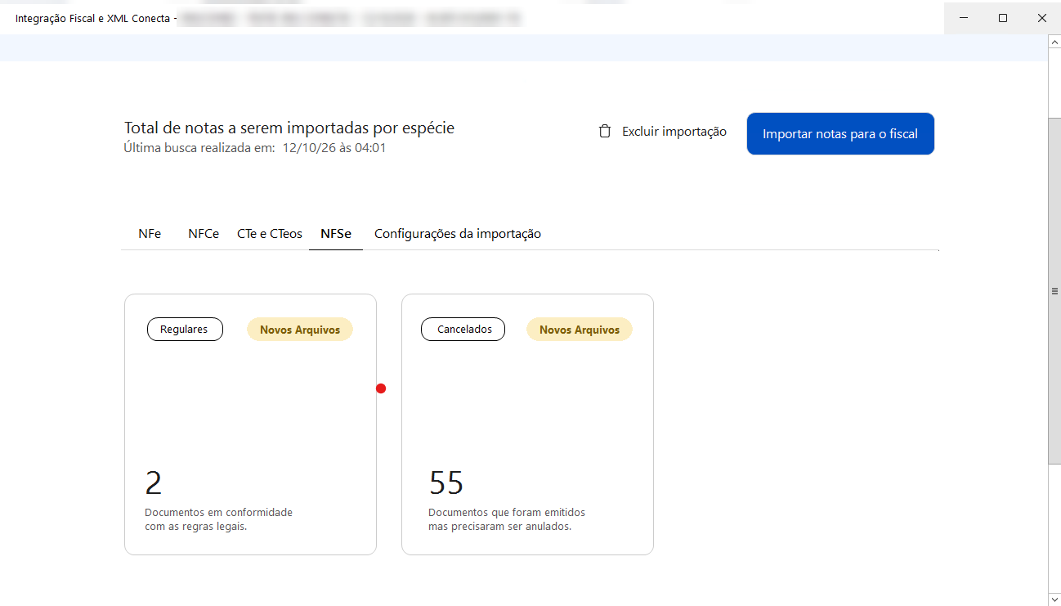The height and width of the screenshot is (606, 1061).
Task: Select the NFSe tab
Action: [336, 234]
